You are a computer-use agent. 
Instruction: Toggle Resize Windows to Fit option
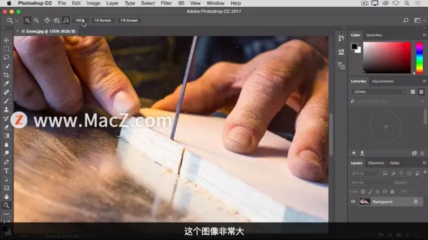[x=47, y=21]
